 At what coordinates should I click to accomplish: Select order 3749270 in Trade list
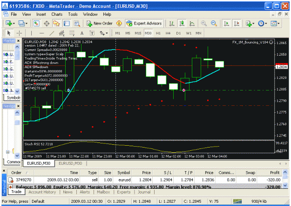coord(145,180)
